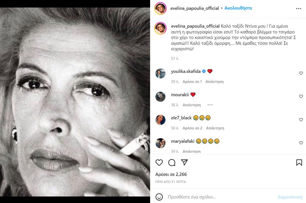Viewport: 306px width, 203px height.
Task: Reply to ele7_black's comment
Action: [x=215, y=128]
